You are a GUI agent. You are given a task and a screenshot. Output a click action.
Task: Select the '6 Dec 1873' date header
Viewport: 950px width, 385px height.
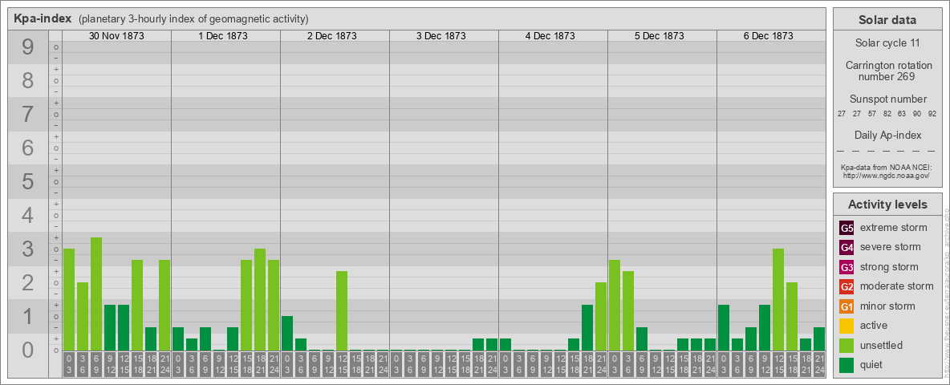pyautogui.click(x=768, y=36)
